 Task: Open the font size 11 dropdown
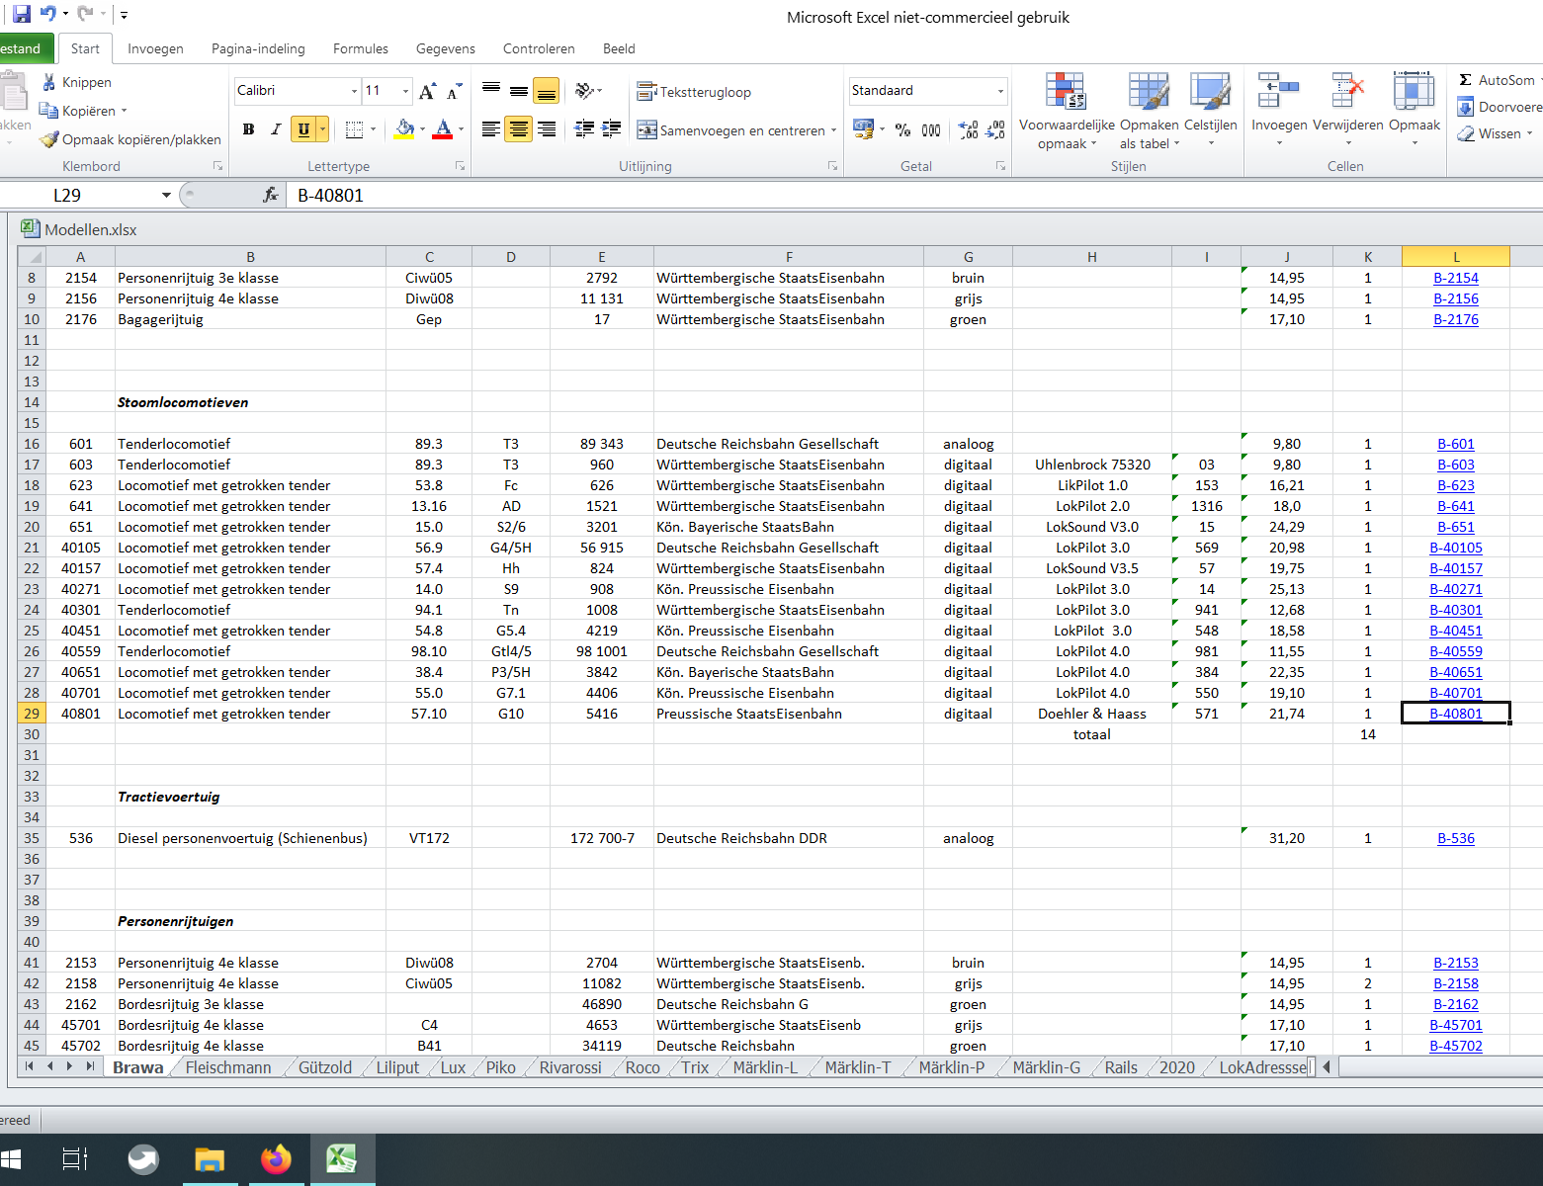(405, 91)
